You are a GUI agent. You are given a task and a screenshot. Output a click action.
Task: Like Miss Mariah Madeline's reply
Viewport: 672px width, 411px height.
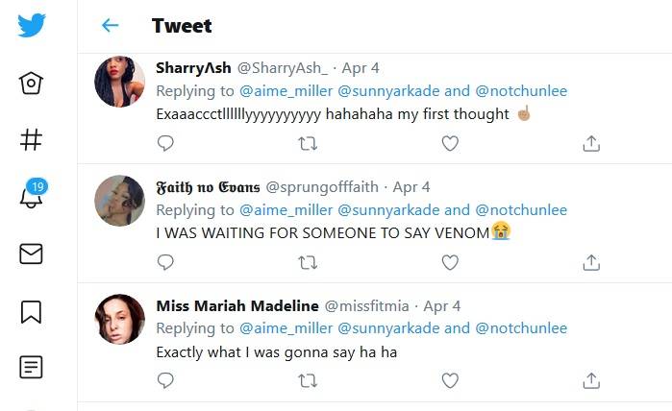click(x=450, y=380)
